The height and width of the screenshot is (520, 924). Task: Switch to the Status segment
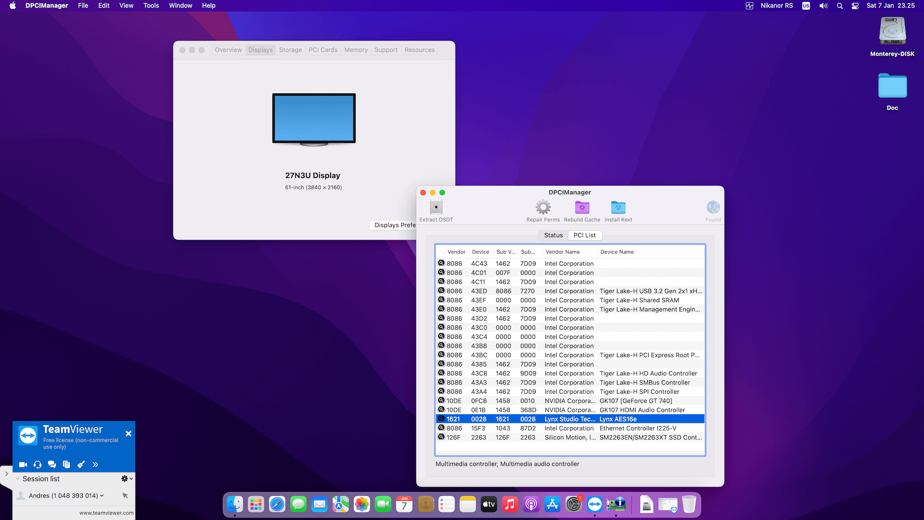(553, 235)
